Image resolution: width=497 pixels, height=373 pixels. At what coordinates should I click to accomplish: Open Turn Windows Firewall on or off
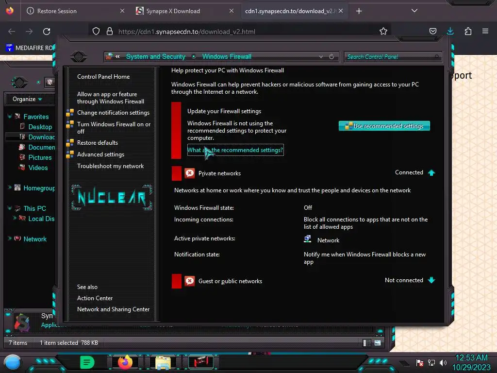pos(114,128)
